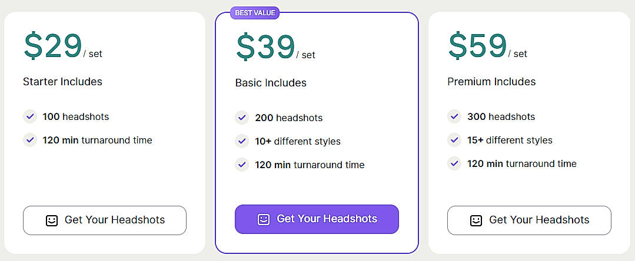Click the Starter Includes heading
Image resolution: width=635 pixels, height=261 pixels.
[x=62, y=82]
